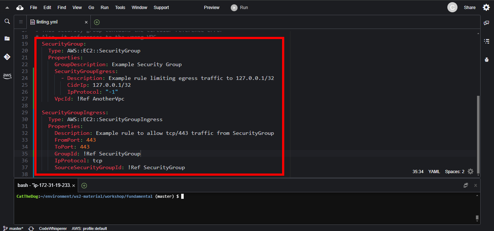The height and width of the screenshot is (231, 494).
Task: Click the AWS profile:default status item
Action: point(89,228)
